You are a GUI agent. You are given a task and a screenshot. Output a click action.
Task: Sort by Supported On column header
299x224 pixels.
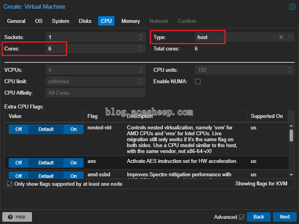point(267,116)
